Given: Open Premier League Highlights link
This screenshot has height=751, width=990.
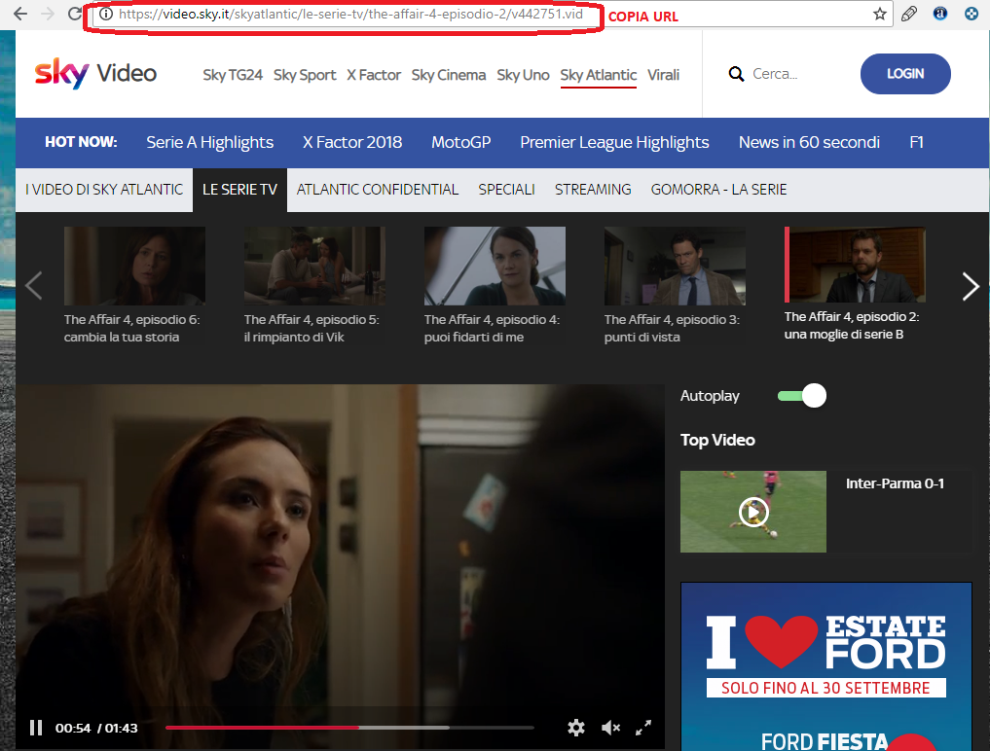Looking at the screenshot, I should click(x=614, y=143).
